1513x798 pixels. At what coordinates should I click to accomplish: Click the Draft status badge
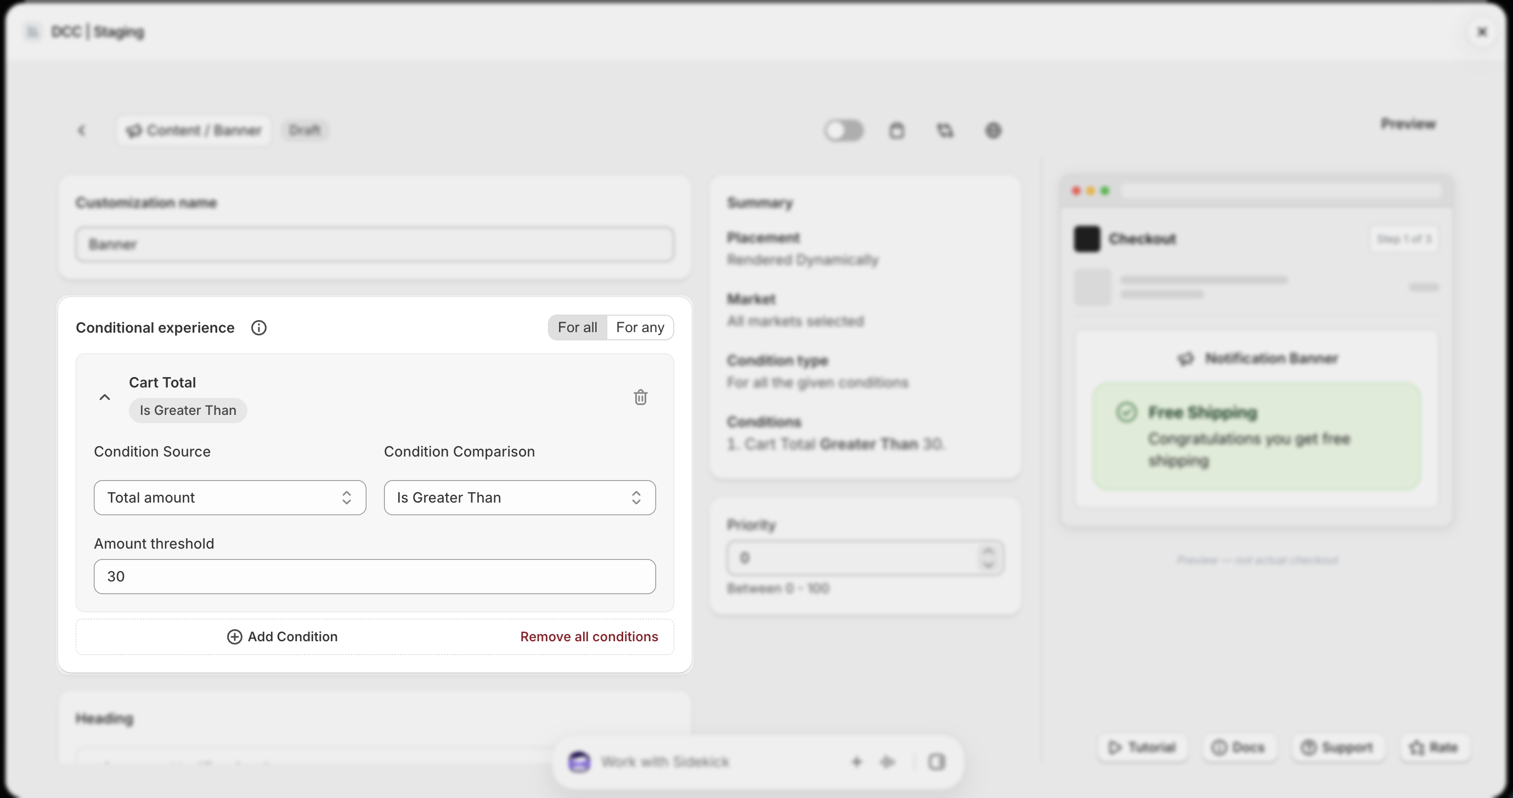click(305, 130)
